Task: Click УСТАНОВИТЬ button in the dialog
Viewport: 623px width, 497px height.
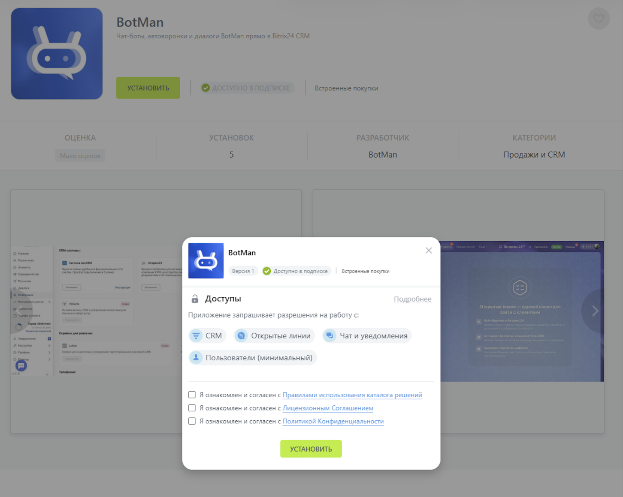Action: point(311,449)
